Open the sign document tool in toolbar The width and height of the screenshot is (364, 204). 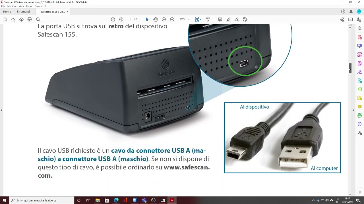pos(237,20)
